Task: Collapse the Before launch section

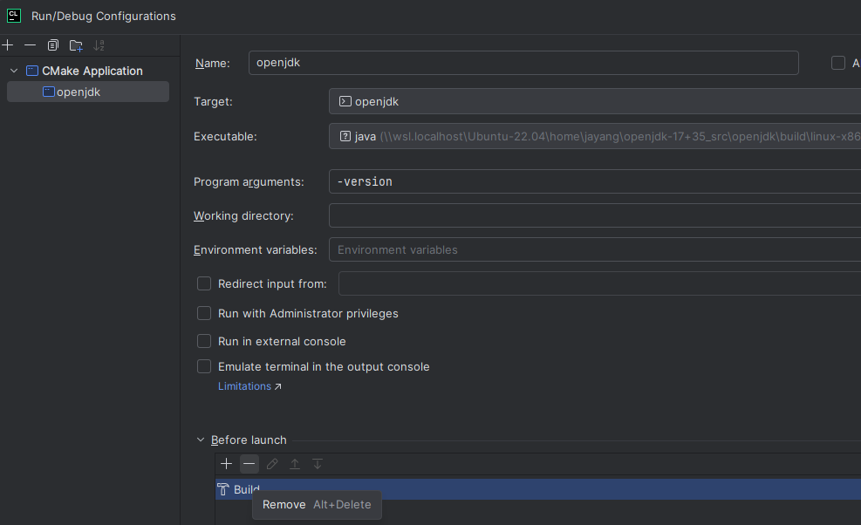Action: [x=201, y=440]
